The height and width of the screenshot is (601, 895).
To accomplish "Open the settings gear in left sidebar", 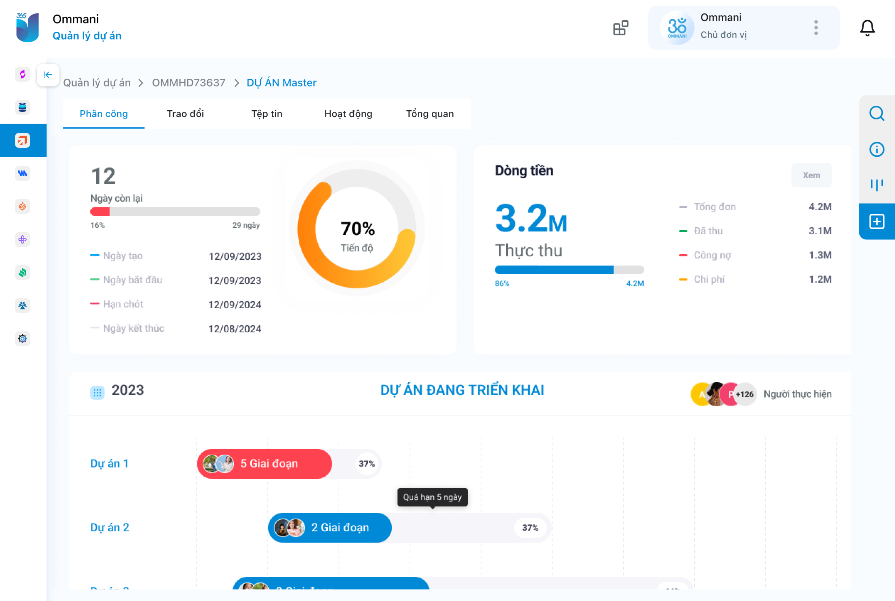I will [x=23, y=338].
